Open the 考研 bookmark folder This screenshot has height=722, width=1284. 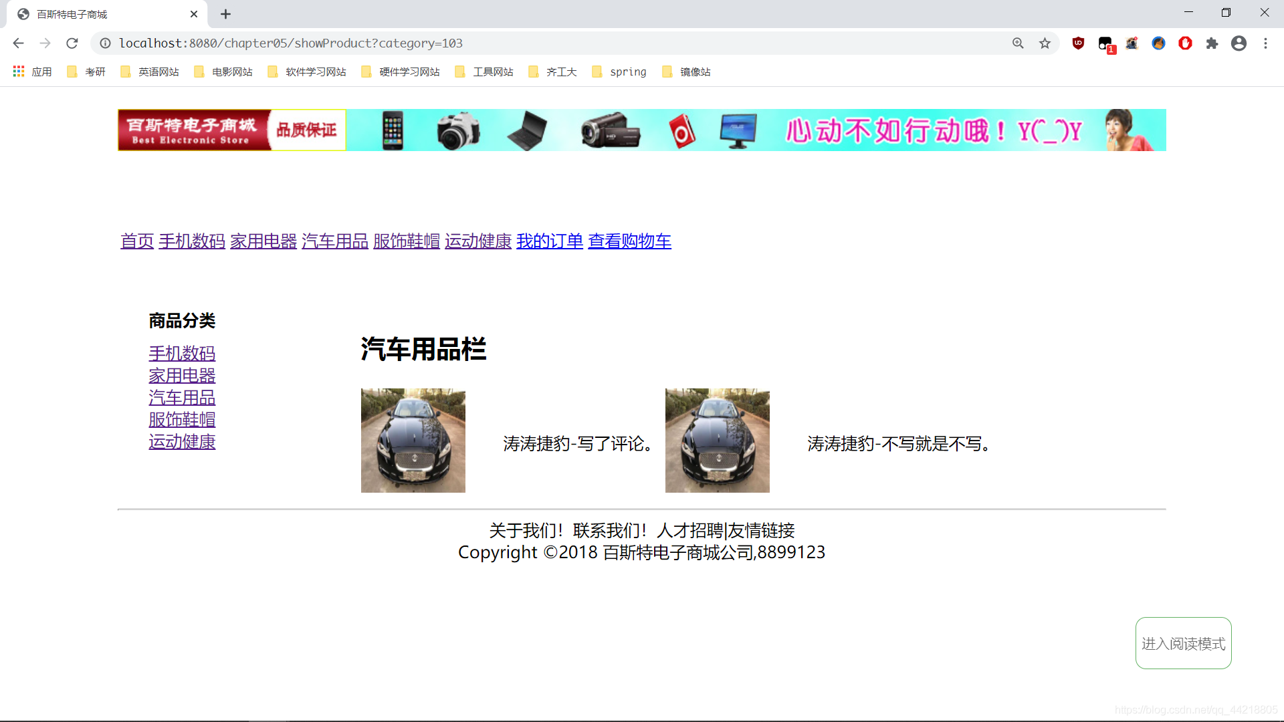86,72
